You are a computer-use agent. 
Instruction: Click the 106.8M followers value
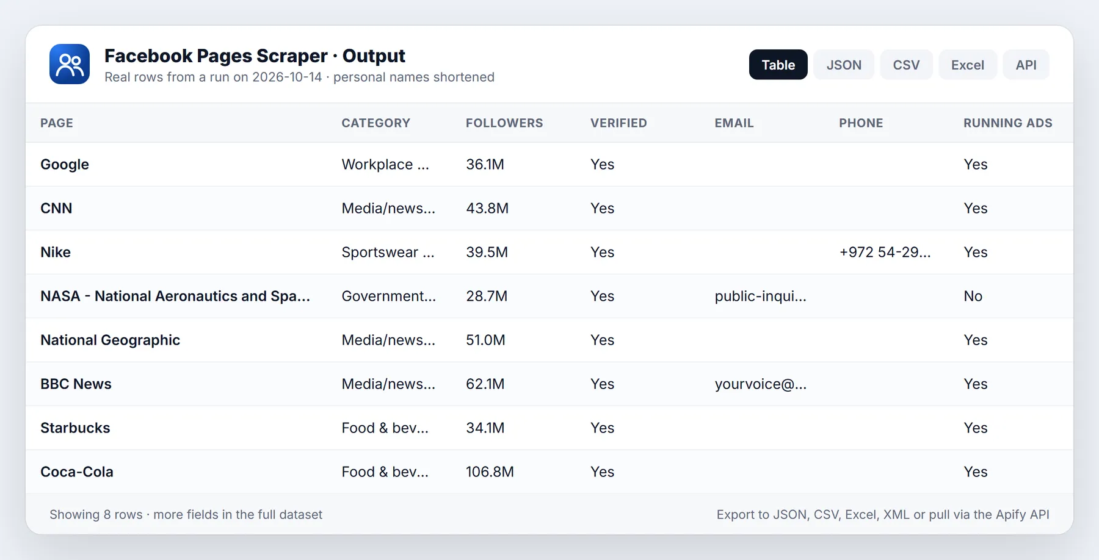pyautogui.click(x=490, y=472)
